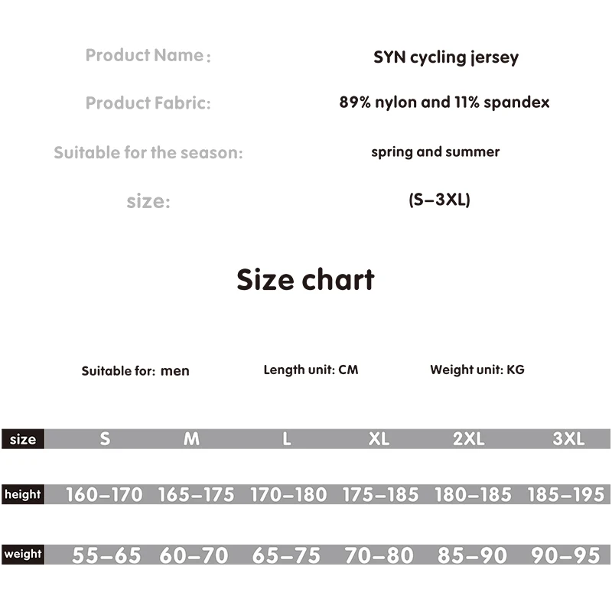Click the '90–95' weight cell

coord(565,555)
